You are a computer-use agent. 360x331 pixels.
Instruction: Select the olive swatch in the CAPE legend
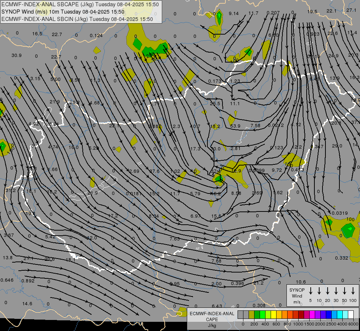(x=252, y=315)
